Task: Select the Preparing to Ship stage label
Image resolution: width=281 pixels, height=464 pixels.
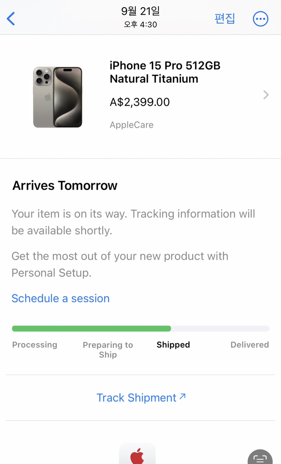Action: [x=108, y=350]
